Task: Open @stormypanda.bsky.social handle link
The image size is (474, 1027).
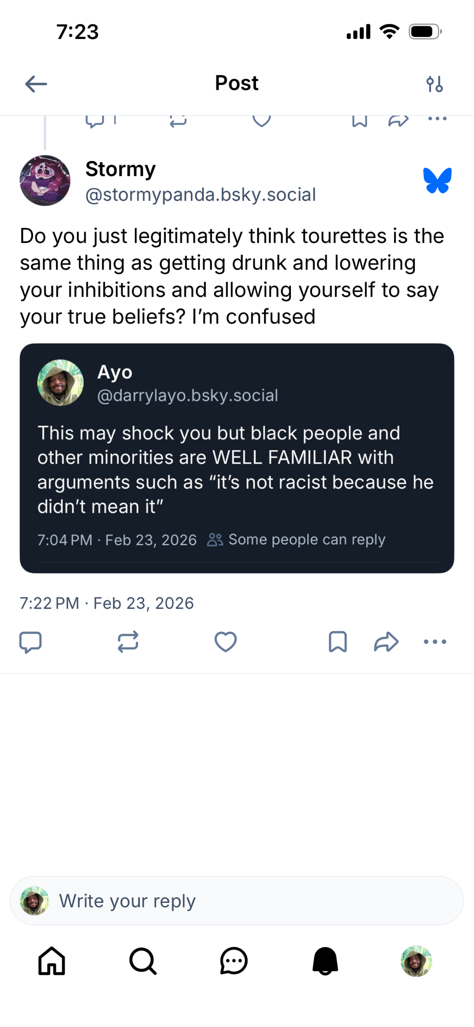Action: click(x=201, y=195)
